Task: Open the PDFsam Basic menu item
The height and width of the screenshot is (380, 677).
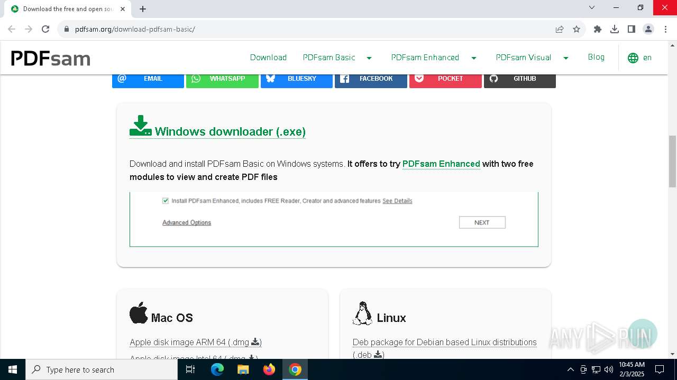Action: [x=329, y=58]
